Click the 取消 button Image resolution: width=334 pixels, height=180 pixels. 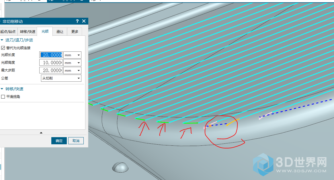[x=76, y=141]
